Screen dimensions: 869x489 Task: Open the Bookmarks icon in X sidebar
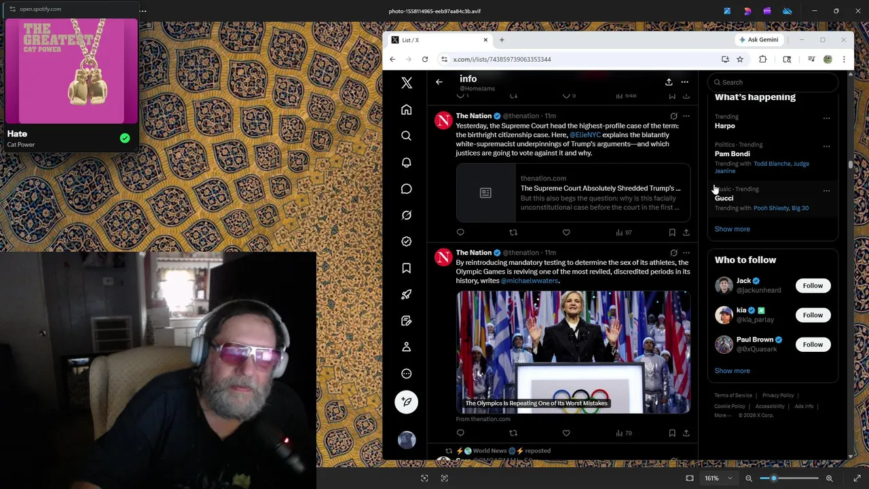pyautogui.click(x=406, y=268)
